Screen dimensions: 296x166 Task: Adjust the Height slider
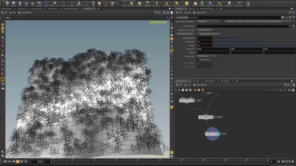pos(254,45)
